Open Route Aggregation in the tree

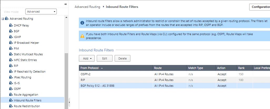26,95
